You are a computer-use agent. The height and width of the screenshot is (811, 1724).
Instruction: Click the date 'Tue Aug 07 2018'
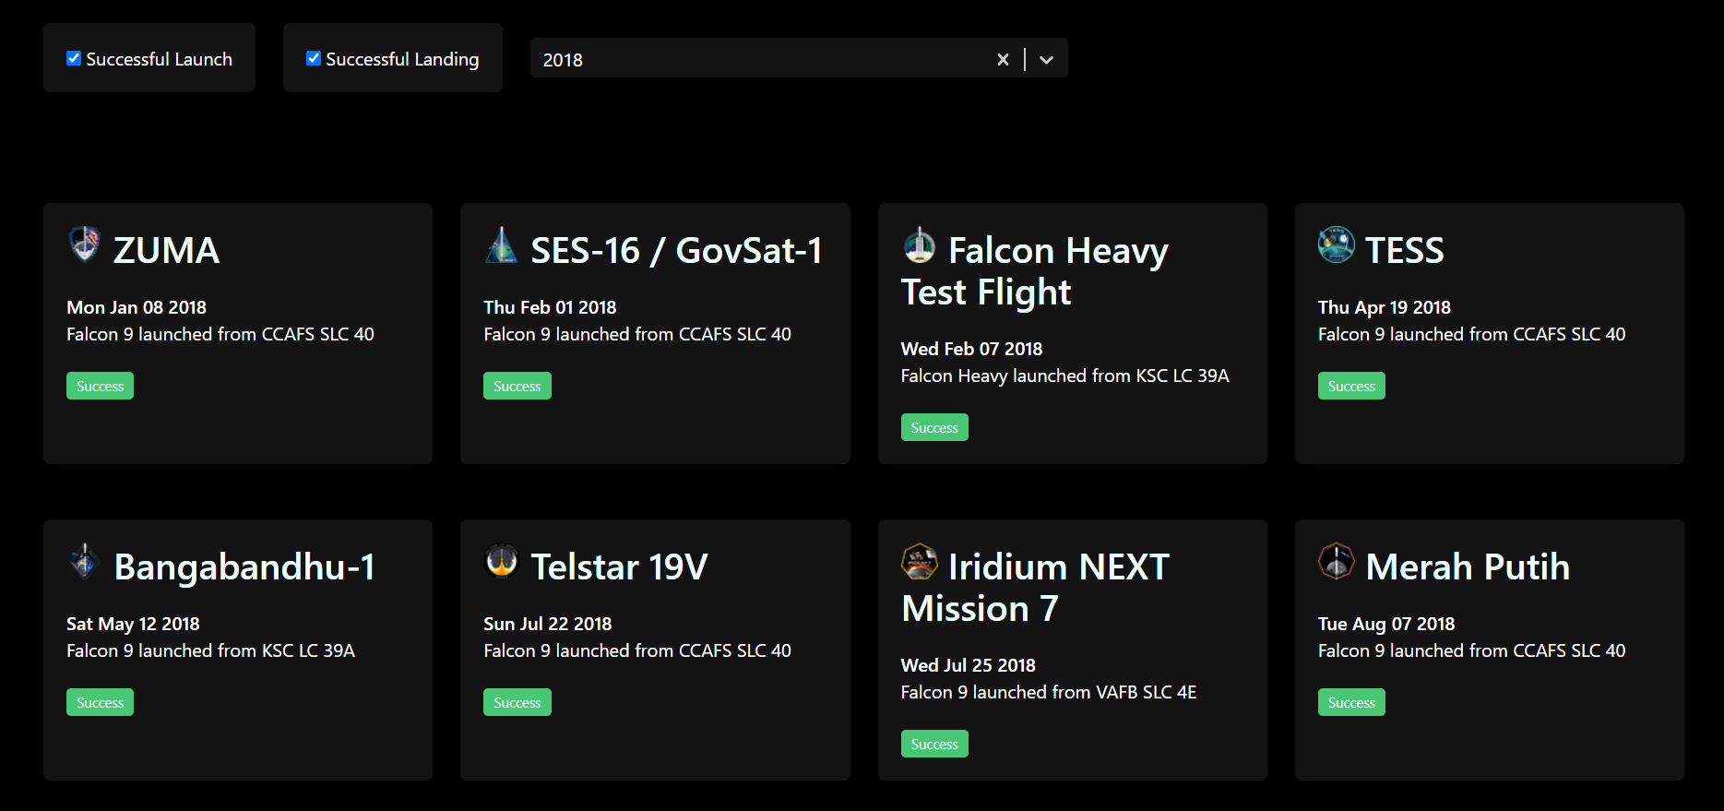tap(1386, 624)
